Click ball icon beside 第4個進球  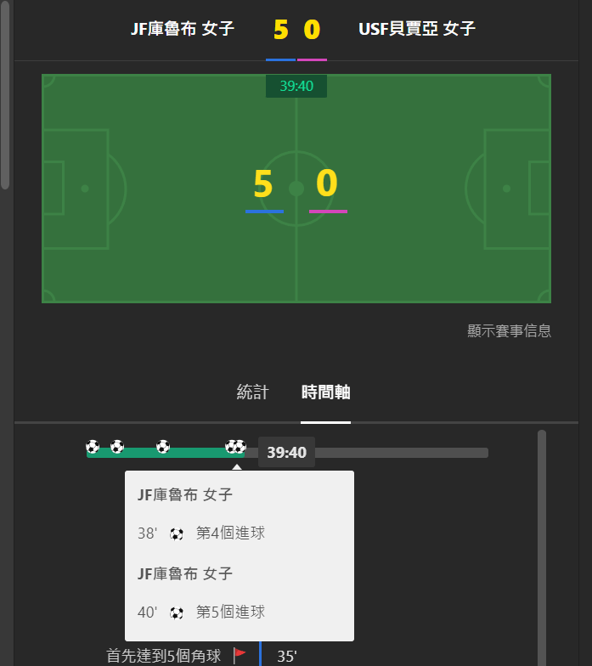click(177, 533)
